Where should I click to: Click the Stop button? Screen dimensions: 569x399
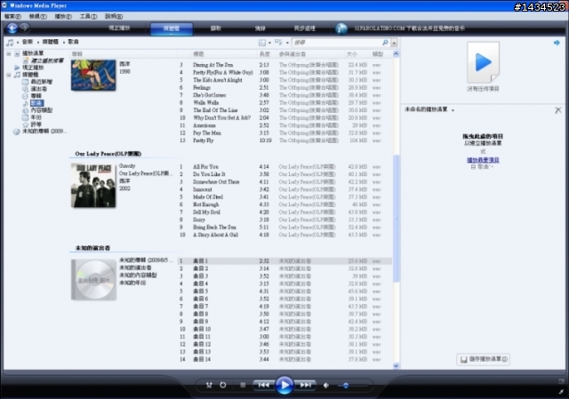243,385
